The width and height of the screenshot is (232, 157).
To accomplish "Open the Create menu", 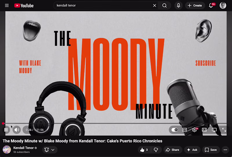I will (195, 6).
